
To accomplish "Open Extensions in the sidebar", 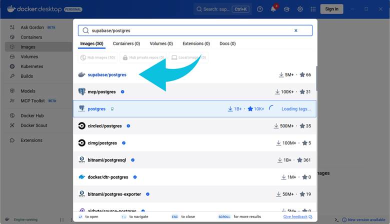I will 31,140.
